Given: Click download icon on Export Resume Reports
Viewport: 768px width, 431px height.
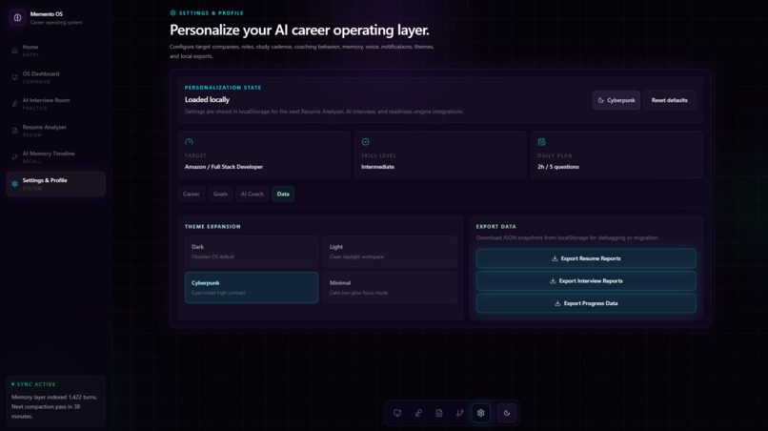Looking at the screenshot, I should [555, 258].
